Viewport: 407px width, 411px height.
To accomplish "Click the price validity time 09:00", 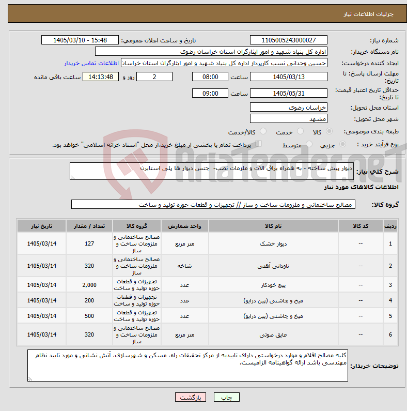I will (210, 93).
